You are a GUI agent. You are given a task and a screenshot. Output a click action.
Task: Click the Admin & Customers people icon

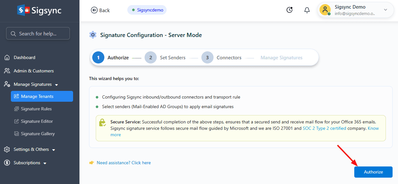tap(7, 71)
